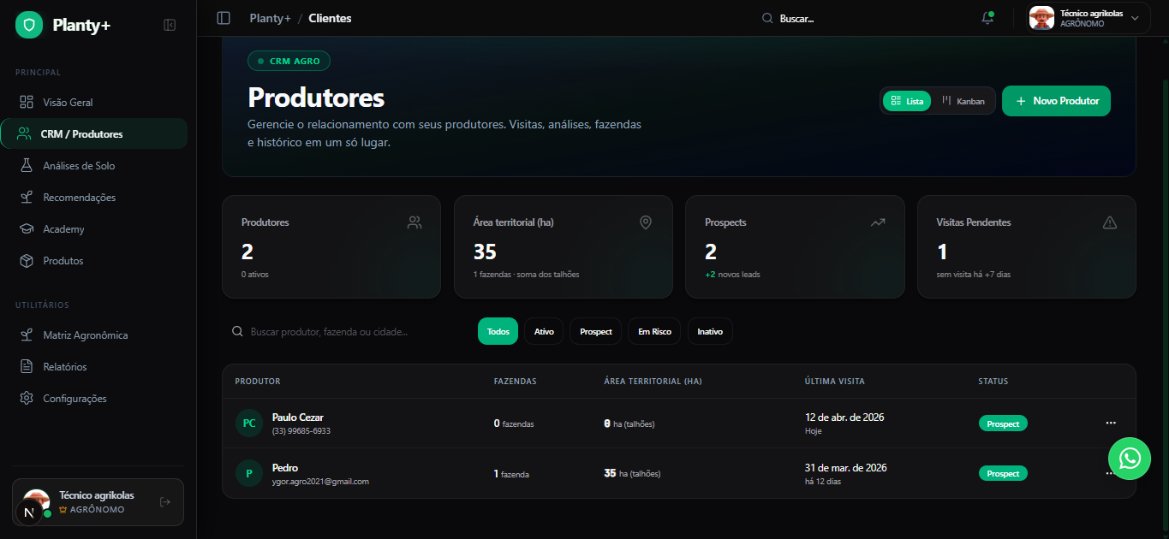Collapse sidebar using the icon beside Planty+ logo
Screen dimensions: 1169x539
tap(170, 26)
